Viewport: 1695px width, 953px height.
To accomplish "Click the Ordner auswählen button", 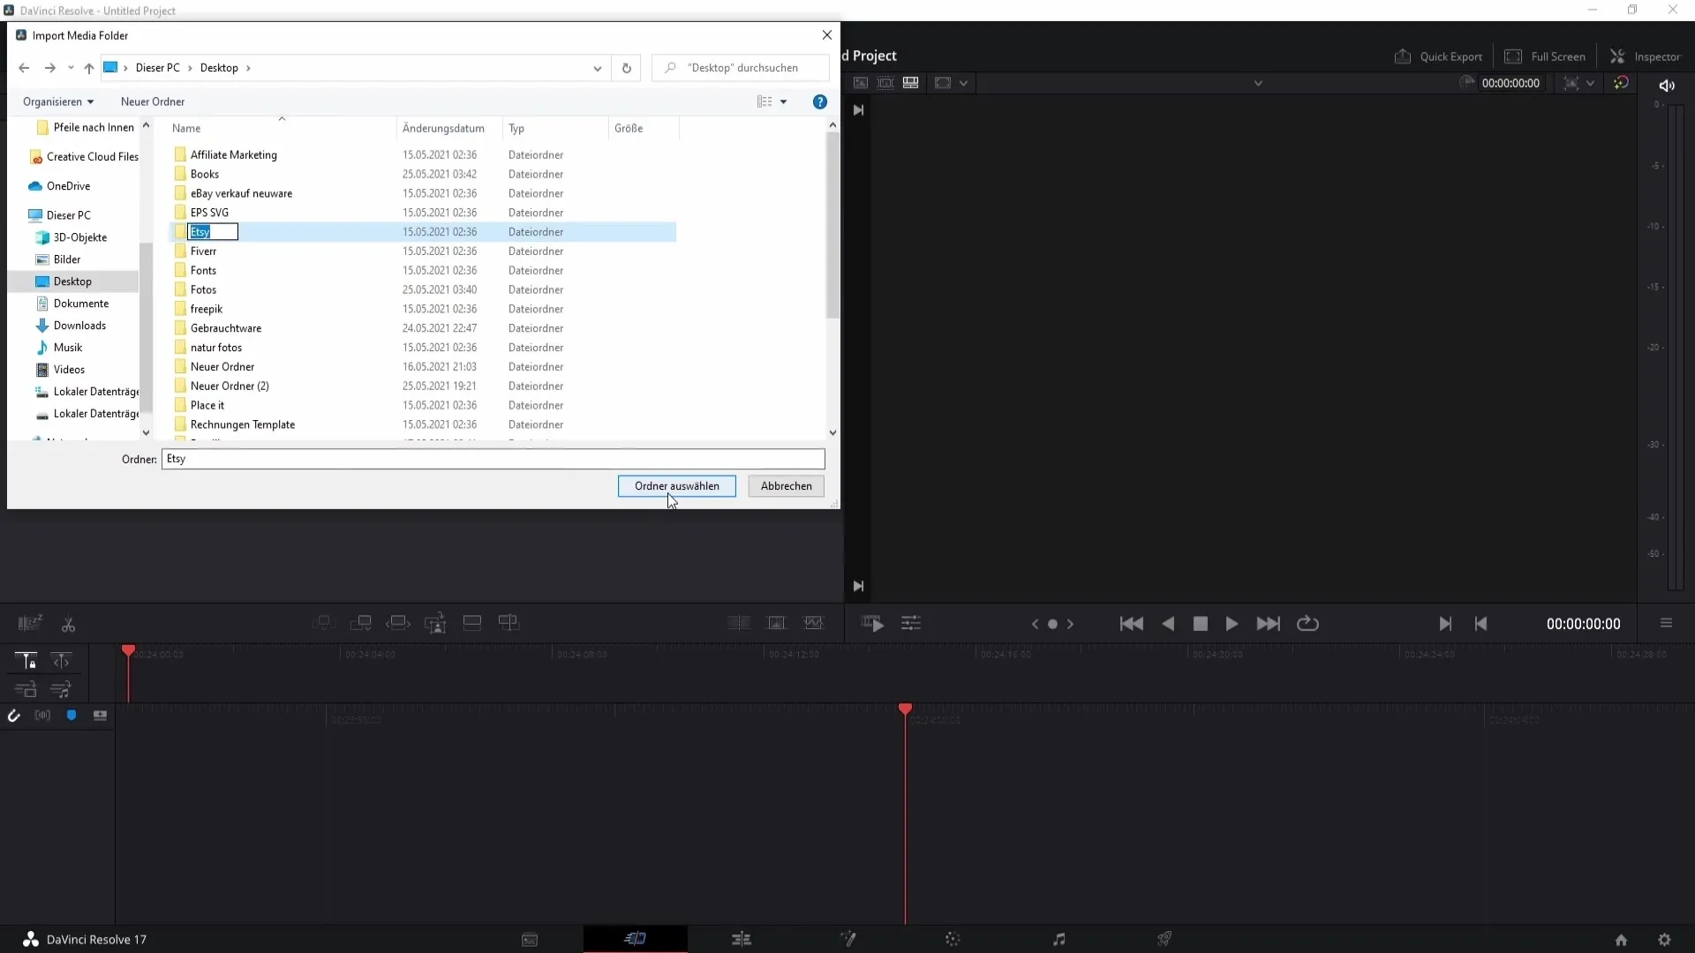I will pos(676,486).
